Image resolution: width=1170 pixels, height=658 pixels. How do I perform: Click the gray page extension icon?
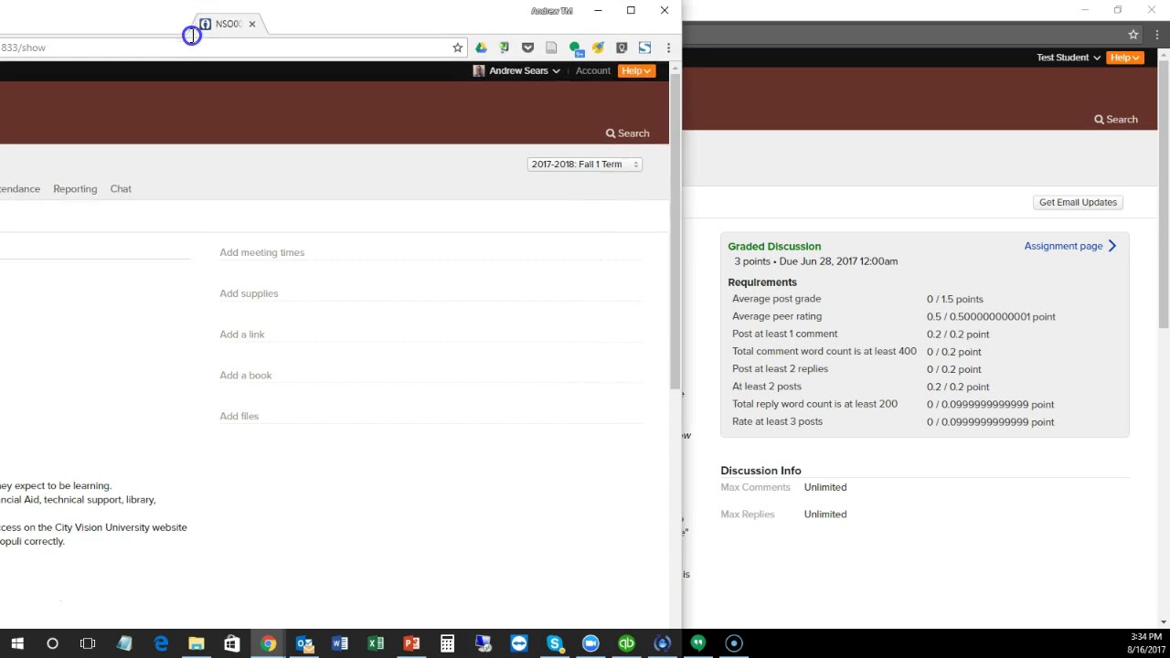[x=551, y=48]
